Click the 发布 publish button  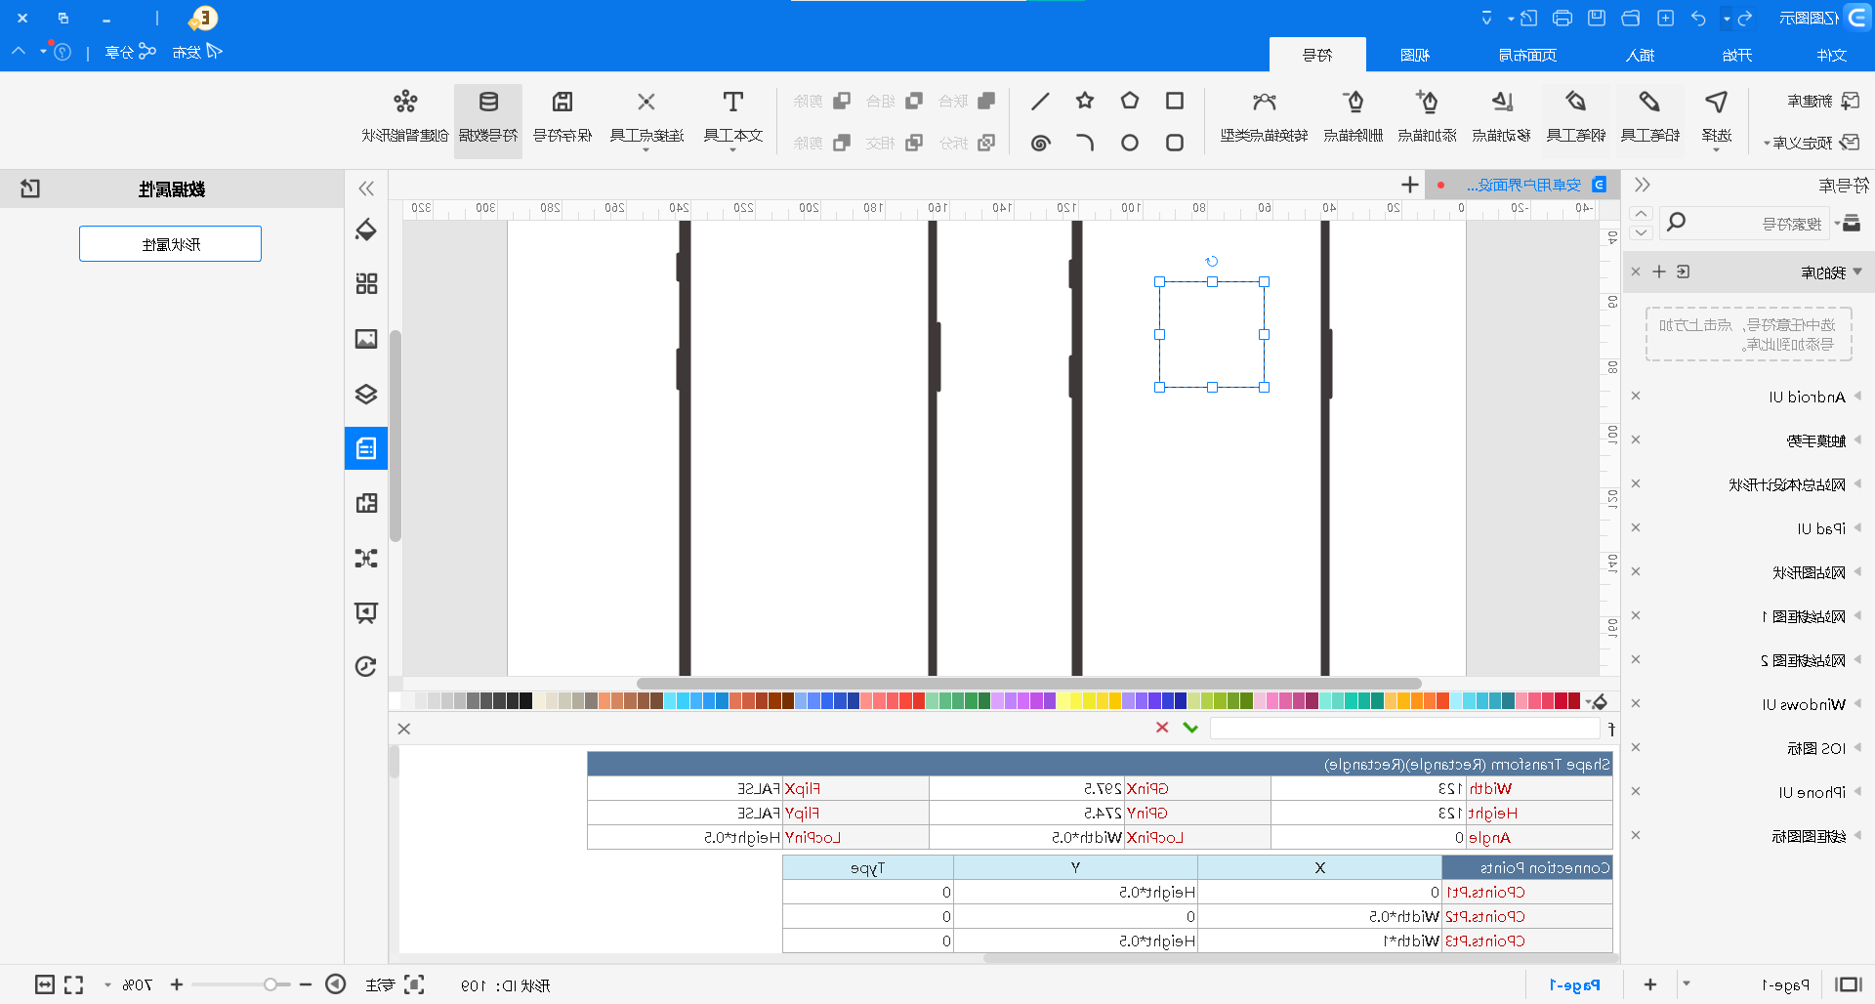coord(197,52)
